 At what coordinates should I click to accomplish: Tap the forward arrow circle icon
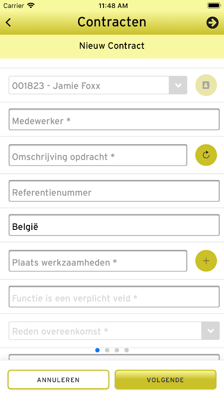pyautogui.click(x=213, y=22)
